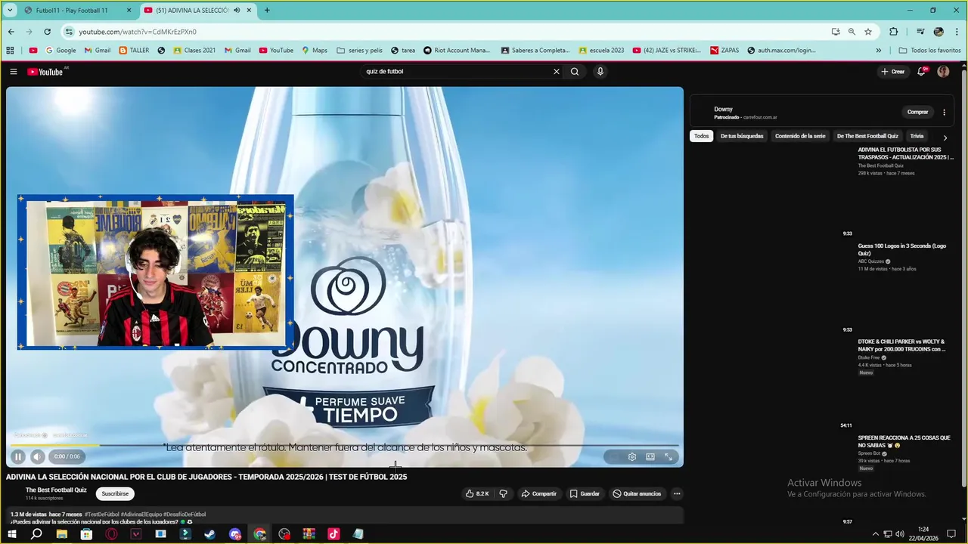Image resolution: width=968 pixels, height=544 pixels.
Task: Open 'ADIVINA EL FUTBOLISTA POR SUS TRASPASOS' video
Action: coord(906,153)
